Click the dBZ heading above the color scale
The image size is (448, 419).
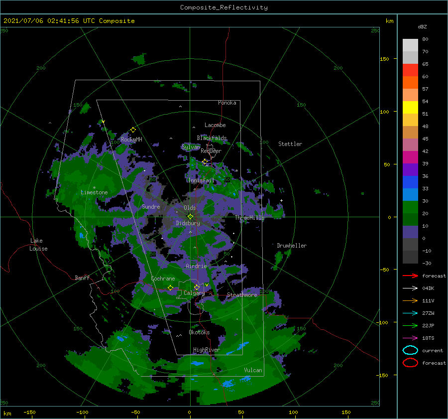click(422, 26)
